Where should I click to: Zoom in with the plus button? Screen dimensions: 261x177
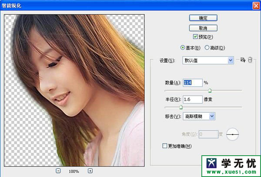[90, 171]
